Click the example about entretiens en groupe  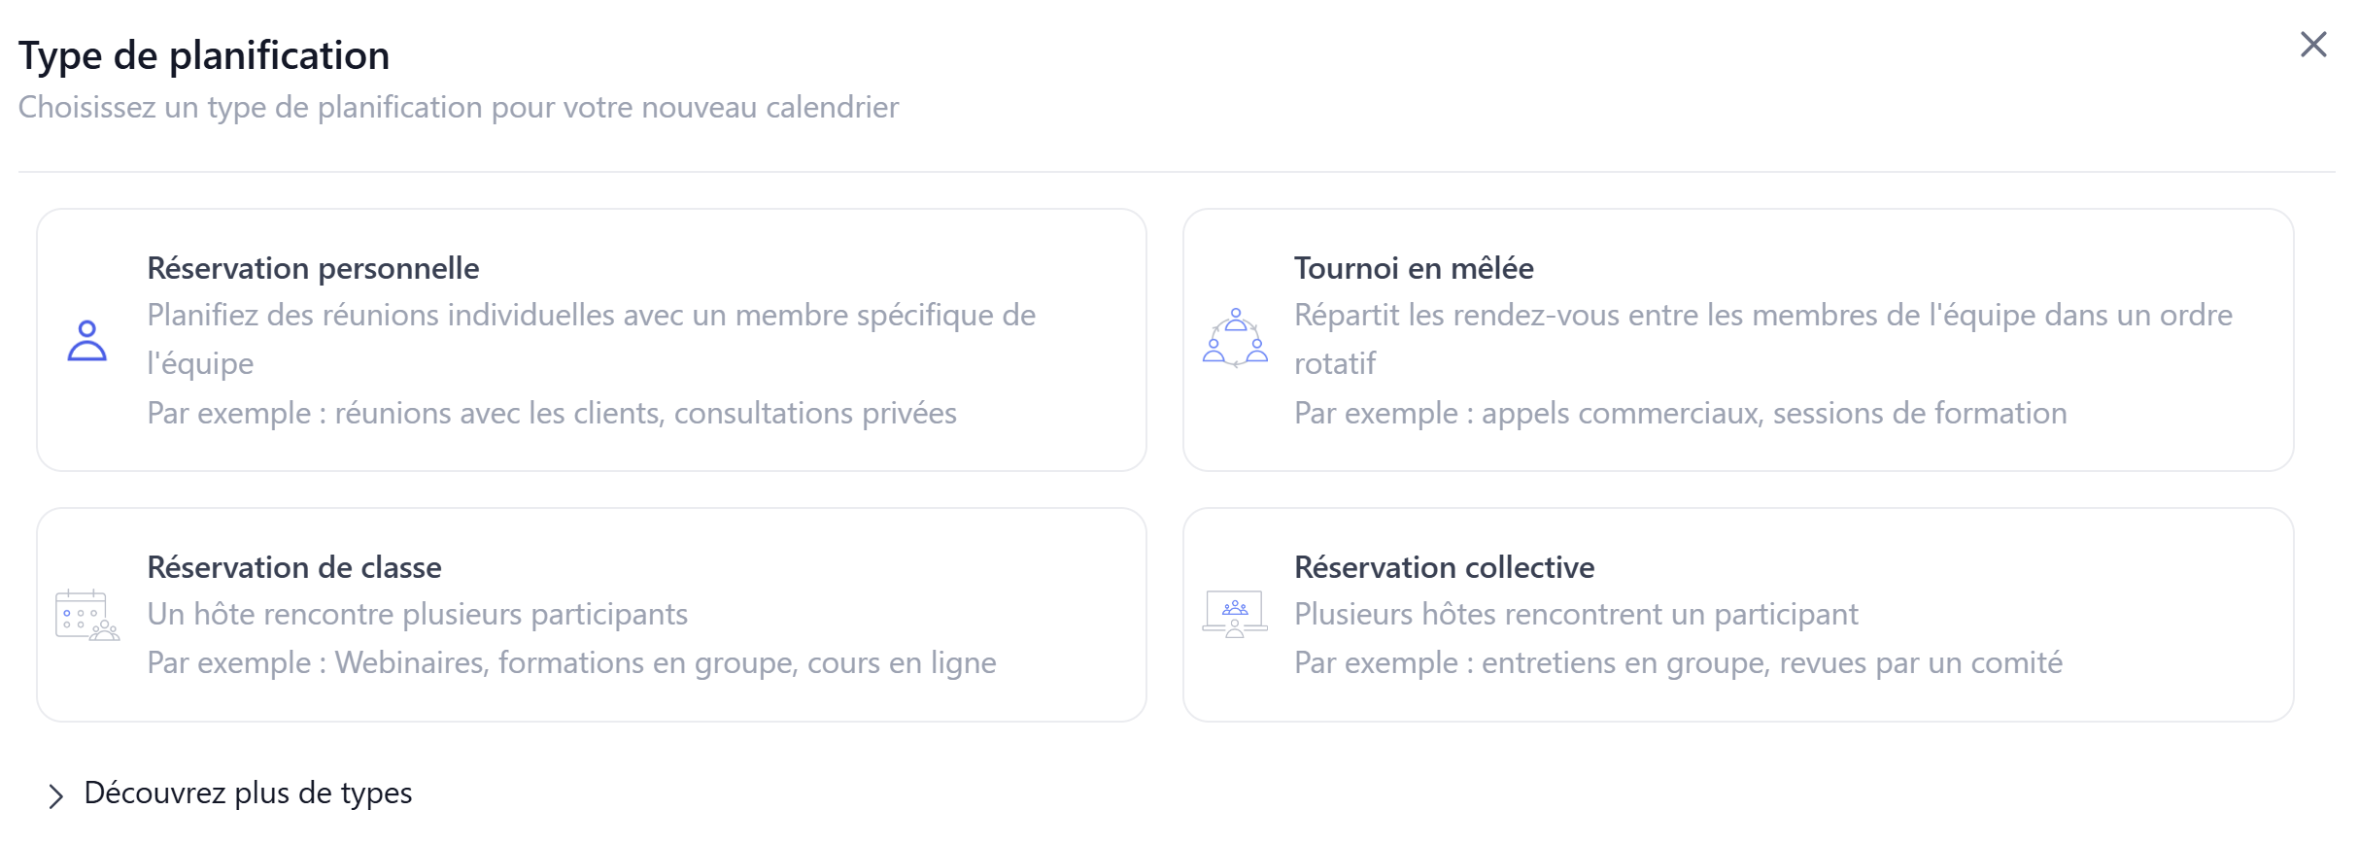point(1678,662)
